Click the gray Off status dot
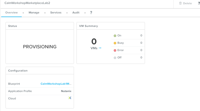Screen dimensions: 200x111 [115, 58]
